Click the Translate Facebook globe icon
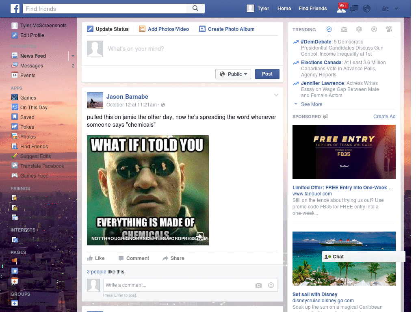 tap(15, 166)
